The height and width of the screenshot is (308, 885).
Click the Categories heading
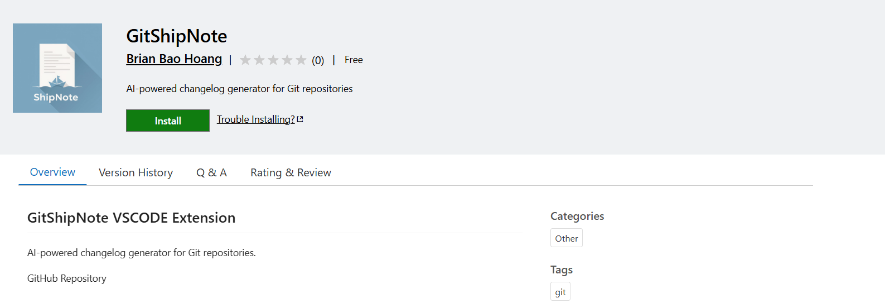point(577,216)
